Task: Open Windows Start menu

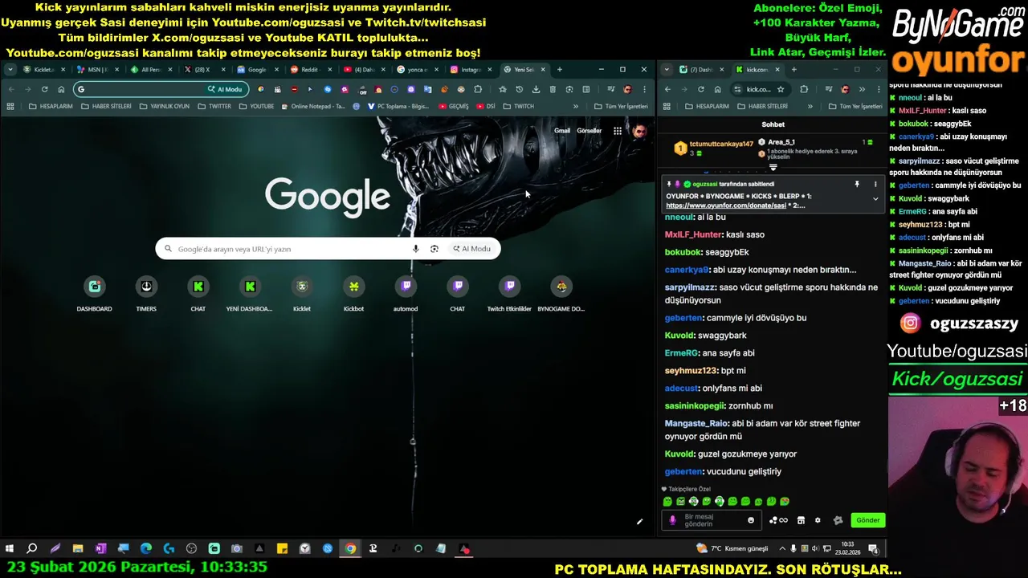Action: pyautogui.click(x=10, y=549)
